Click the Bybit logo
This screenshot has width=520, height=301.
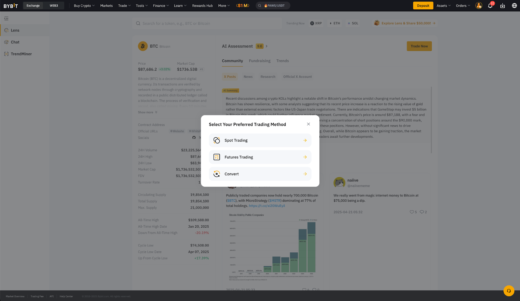pos(11,6)
